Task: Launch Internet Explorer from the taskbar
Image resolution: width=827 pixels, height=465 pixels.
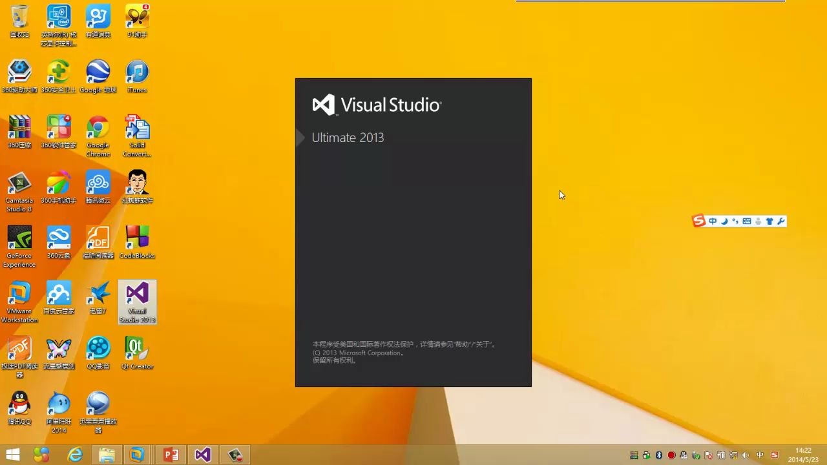Action: pos(75,455)
